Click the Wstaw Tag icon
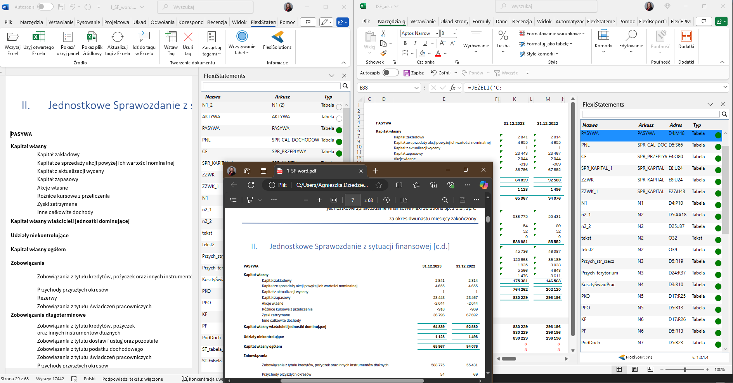The width and height of the screenshot is (733, 383). pyautogui.click(x=171, y=37)
